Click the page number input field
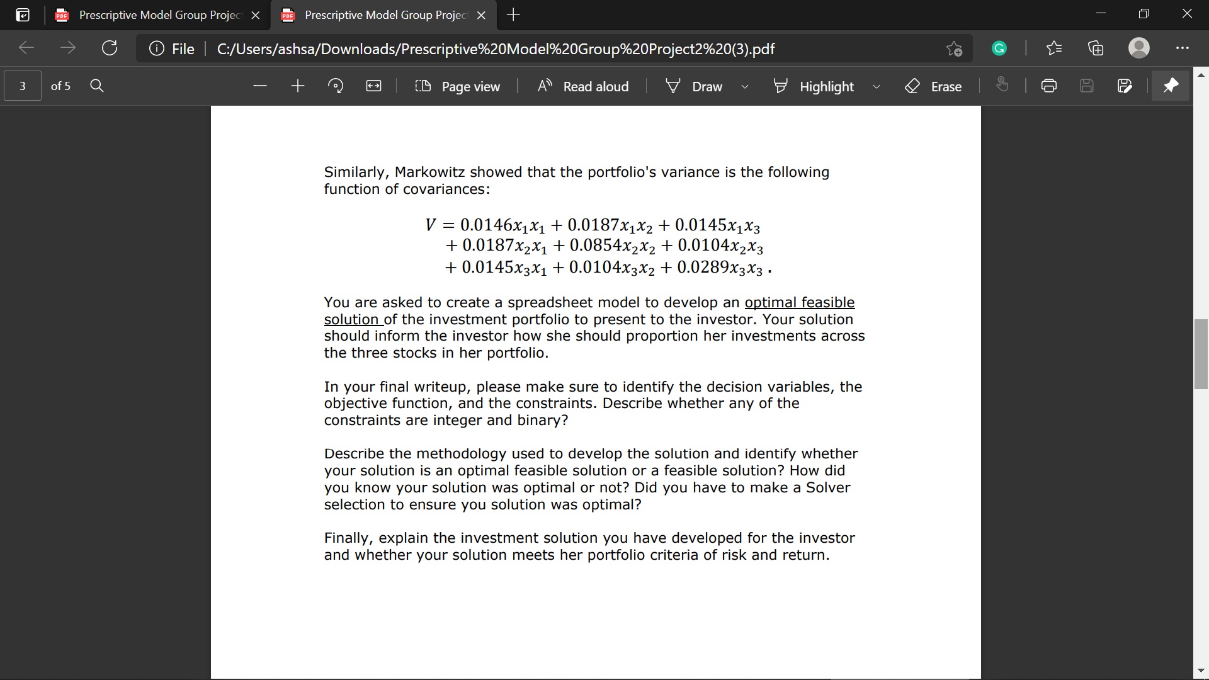 pyautogui.click(x=21, y=86)
